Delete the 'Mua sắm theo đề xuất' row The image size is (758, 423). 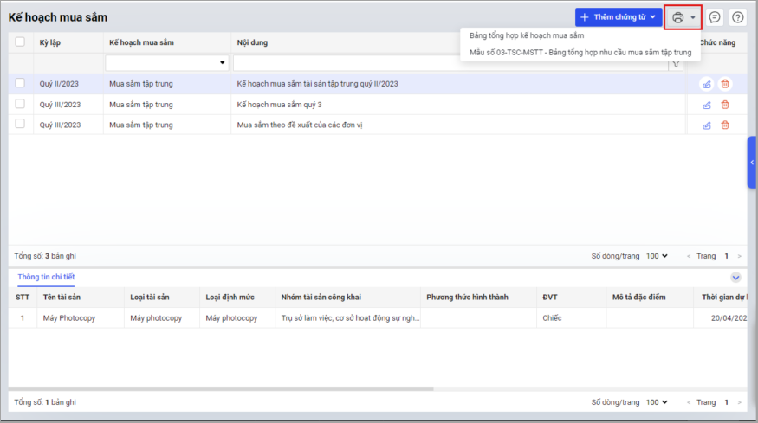[725, 125]
